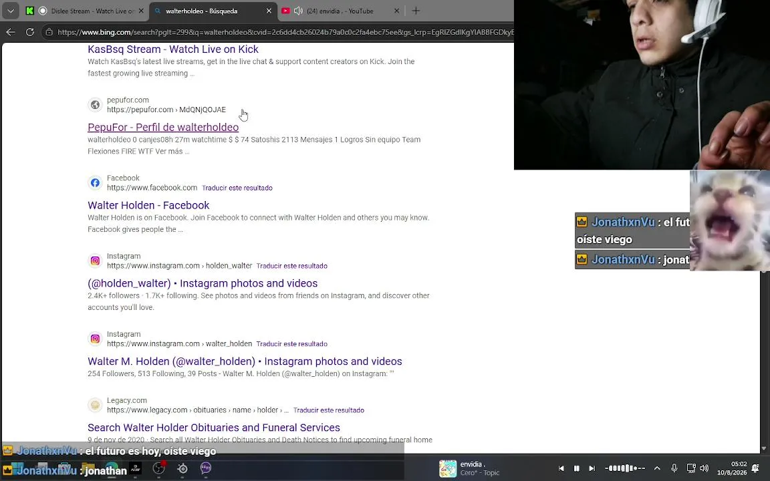Image resolution: width=770 pixels, height=481 pixels.
Task: Translate the holden_walter Instagram result
Action: [x=291, y=266]
